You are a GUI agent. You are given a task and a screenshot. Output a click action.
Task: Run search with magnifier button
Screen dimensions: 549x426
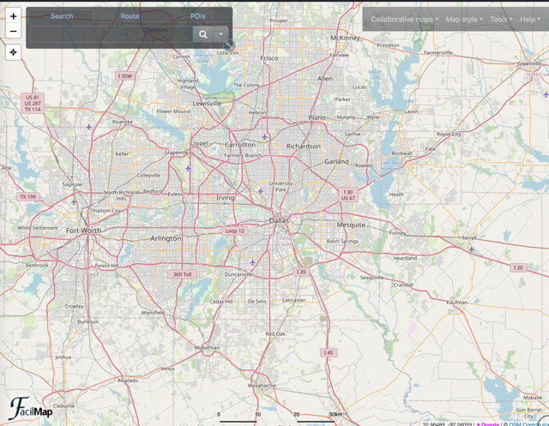pyautogui.click(x=203, y=34)
